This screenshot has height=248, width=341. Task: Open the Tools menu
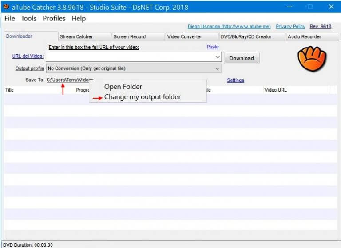[x=29, y=18]
